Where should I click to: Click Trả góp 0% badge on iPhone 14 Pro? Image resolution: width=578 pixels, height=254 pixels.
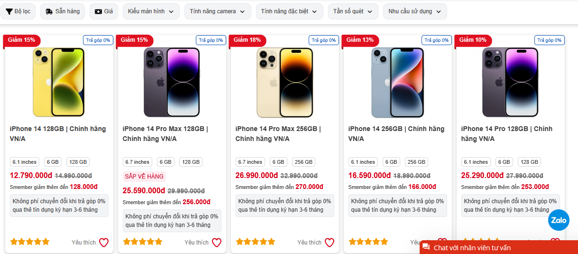pos(550,40)
